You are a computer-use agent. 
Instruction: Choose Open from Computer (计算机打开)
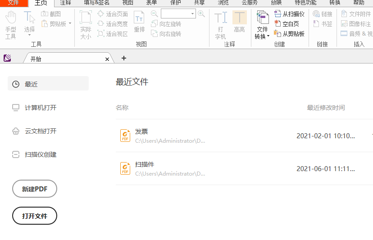pyautogui.click(x=35, y=108)
